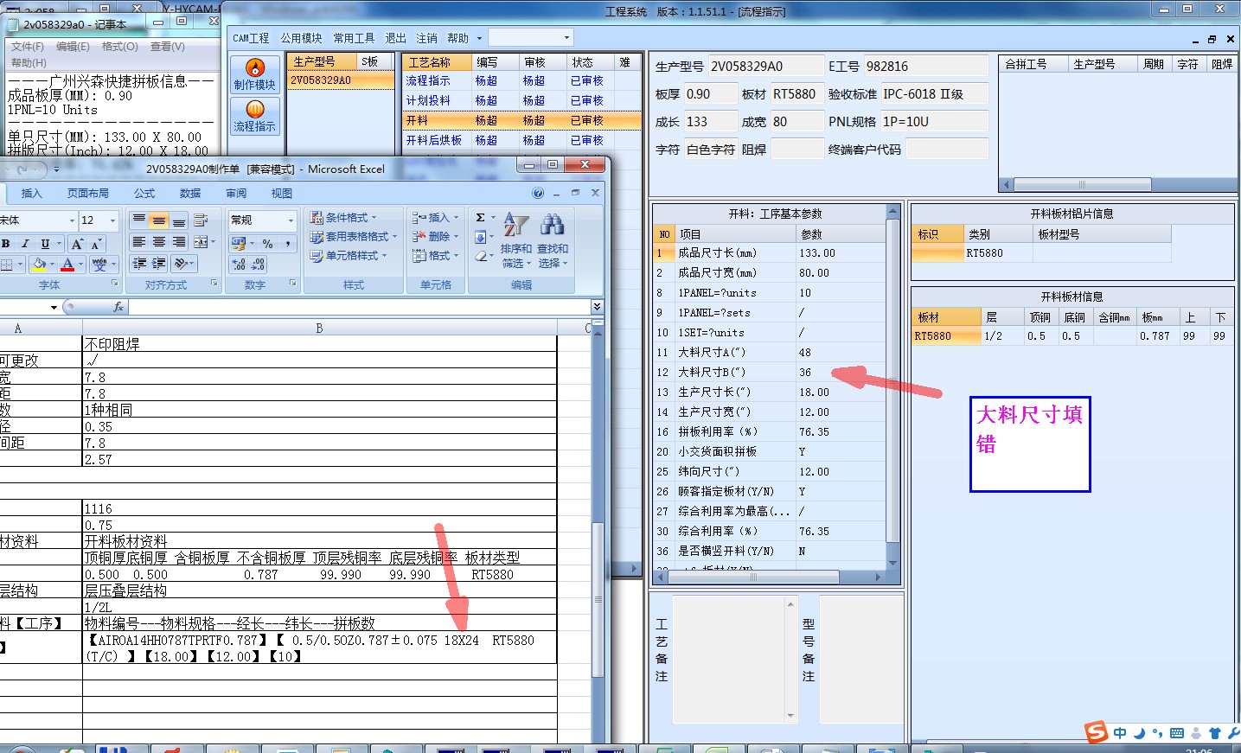The image size is (1241, 753).
Task: Decrease indent in Excel alignment group
Action: 139,264
